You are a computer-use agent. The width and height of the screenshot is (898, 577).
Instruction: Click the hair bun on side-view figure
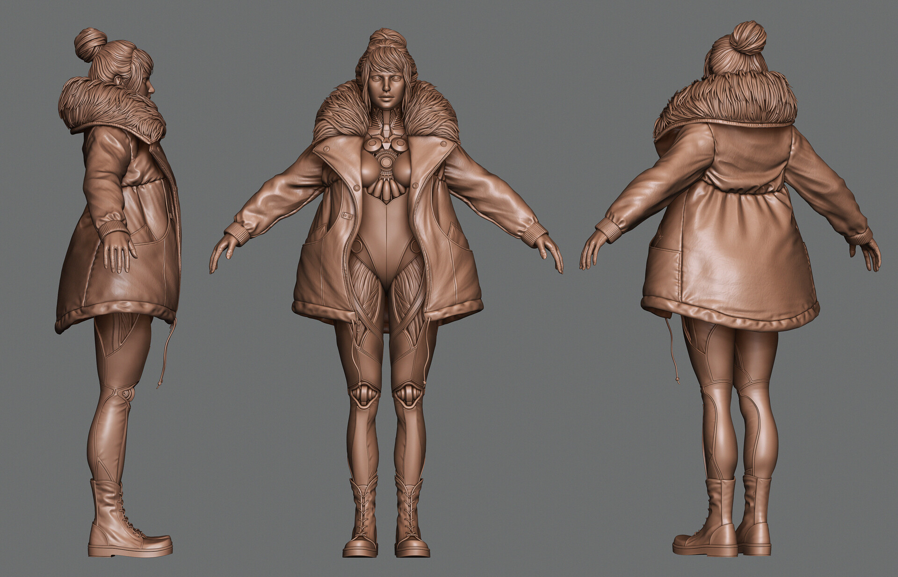[x=90, y=43]
